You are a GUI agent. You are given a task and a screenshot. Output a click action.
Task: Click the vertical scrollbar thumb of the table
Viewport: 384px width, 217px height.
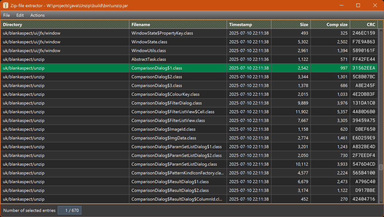pyautogui.click(x=381, y=167)
